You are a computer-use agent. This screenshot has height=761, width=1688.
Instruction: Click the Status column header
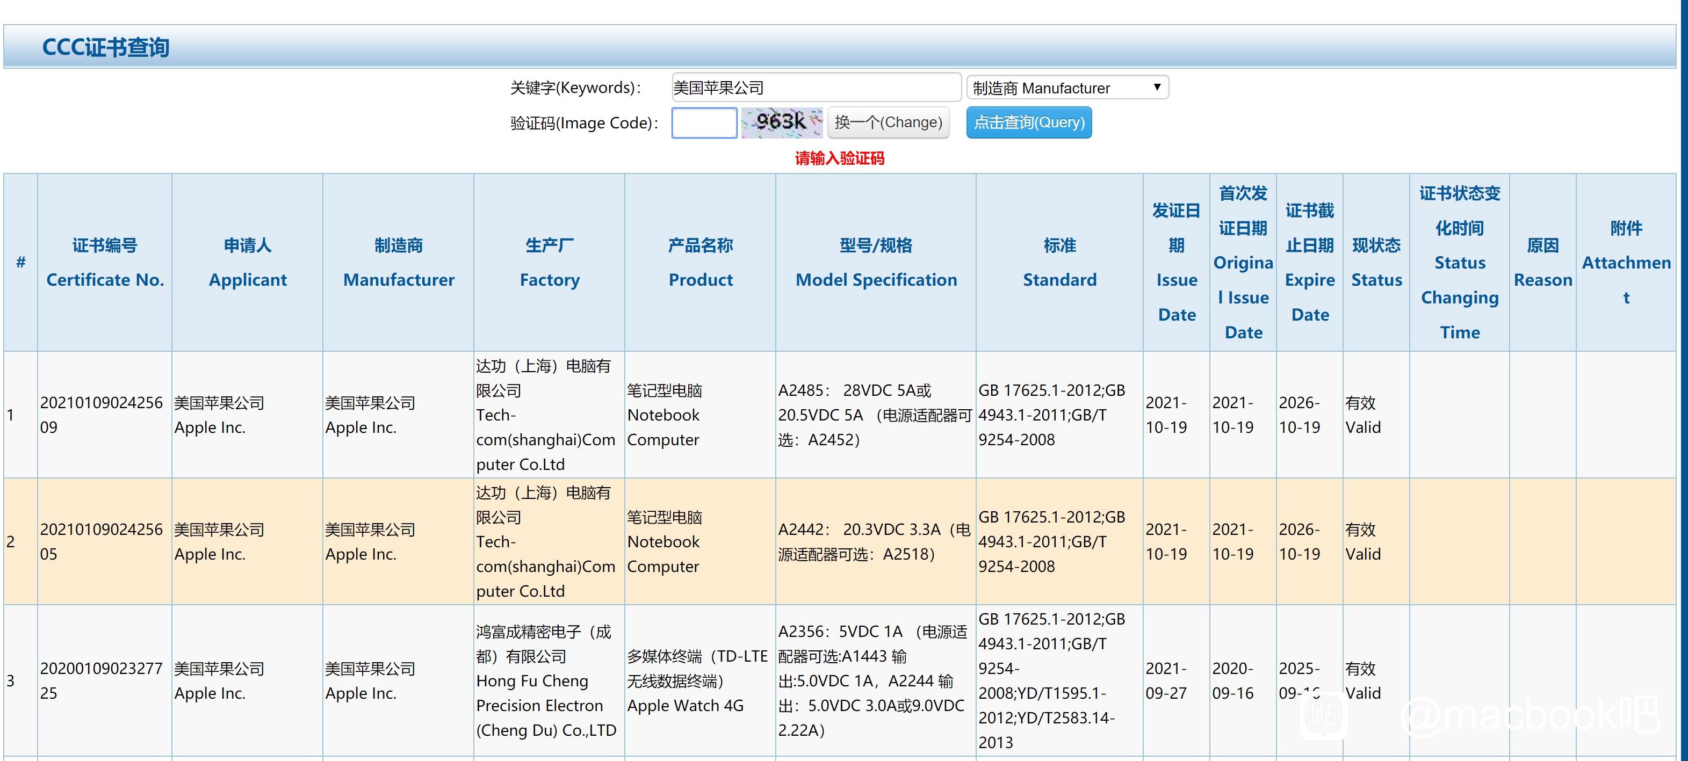1377,263
